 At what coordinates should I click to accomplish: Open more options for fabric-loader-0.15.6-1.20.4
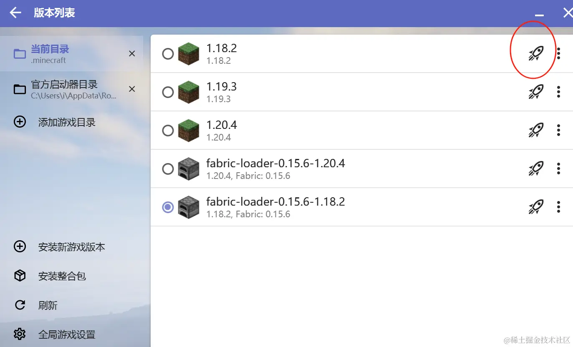[x=558, y=168]
